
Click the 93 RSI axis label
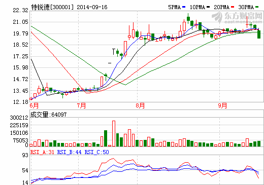[25, 155]
